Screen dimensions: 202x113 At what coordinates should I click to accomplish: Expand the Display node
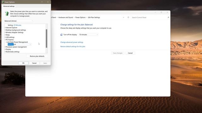tap(5, 49)
